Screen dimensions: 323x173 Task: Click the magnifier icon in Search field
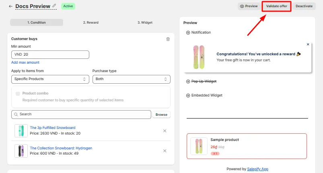point(16,115)
